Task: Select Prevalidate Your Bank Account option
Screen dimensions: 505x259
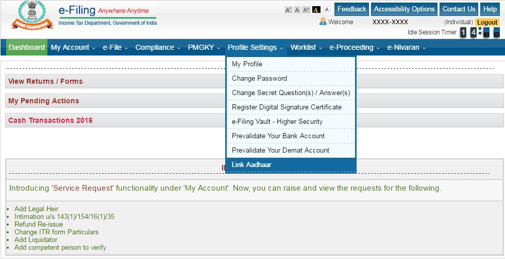Action: pyautogui.click(x=278, y=136)
